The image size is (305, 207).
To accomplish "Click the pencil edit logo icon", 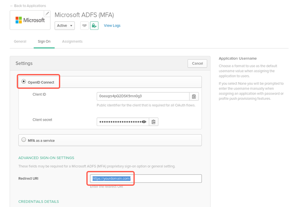I will tap(47, 13).
